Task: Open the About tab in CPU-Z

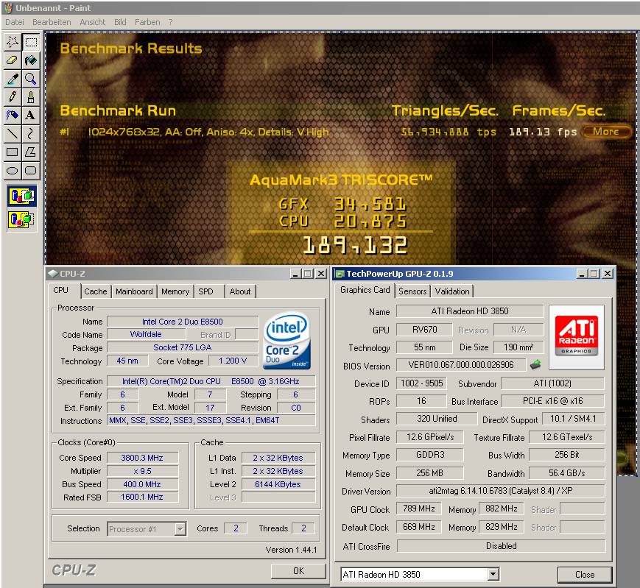Action: click(240, 291)
